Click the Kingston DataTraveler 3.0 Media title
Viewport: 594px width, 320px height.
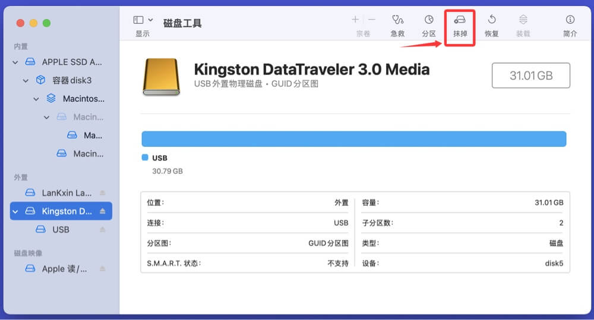click(x=312, y=70)
